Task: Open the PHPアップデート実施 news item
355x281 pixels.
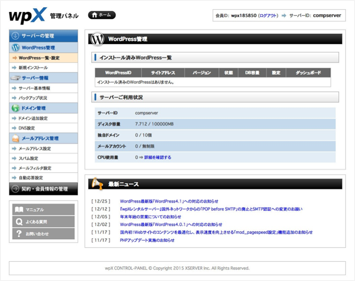Action: coord(147,240)
